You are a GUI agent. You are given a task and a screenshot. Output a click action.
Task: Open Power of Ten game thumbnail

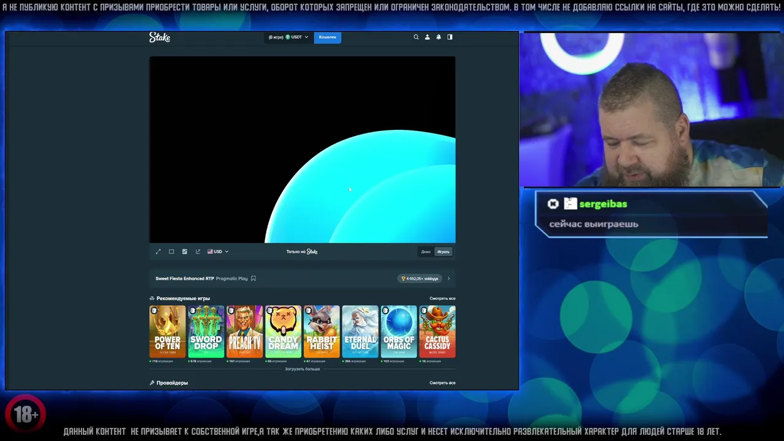coord(167,331)
